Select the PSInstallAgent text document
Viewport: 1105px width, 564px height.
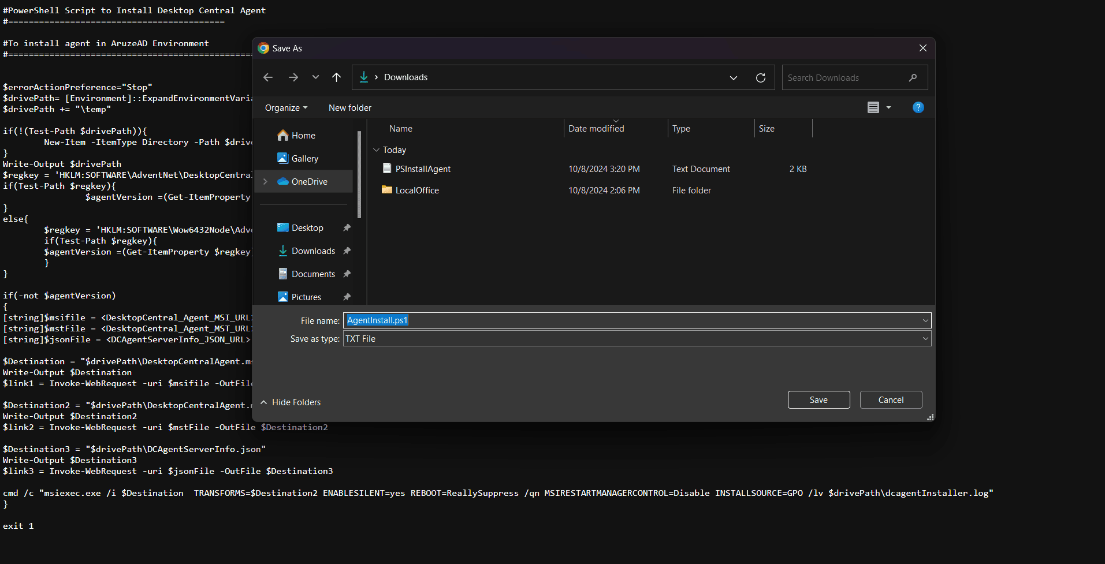pos(423,169)
